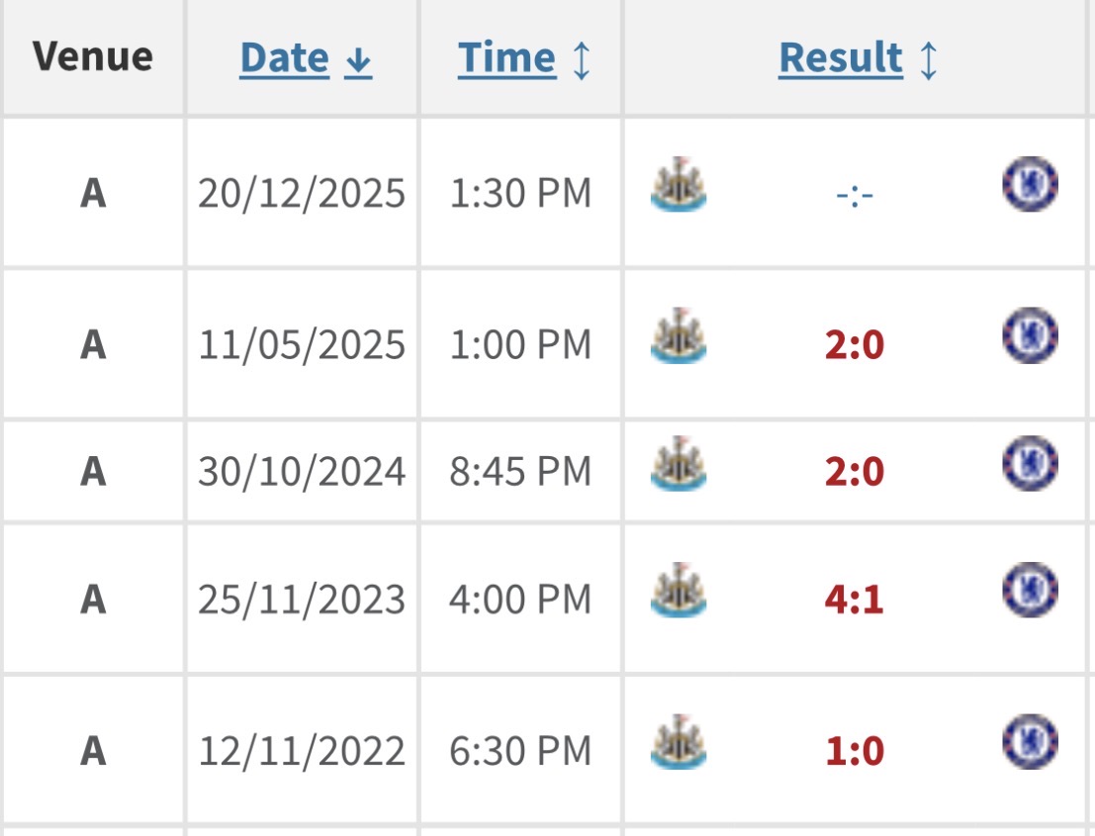
Task: Open the upcoming -:- match link
Action: coord(854,194)
